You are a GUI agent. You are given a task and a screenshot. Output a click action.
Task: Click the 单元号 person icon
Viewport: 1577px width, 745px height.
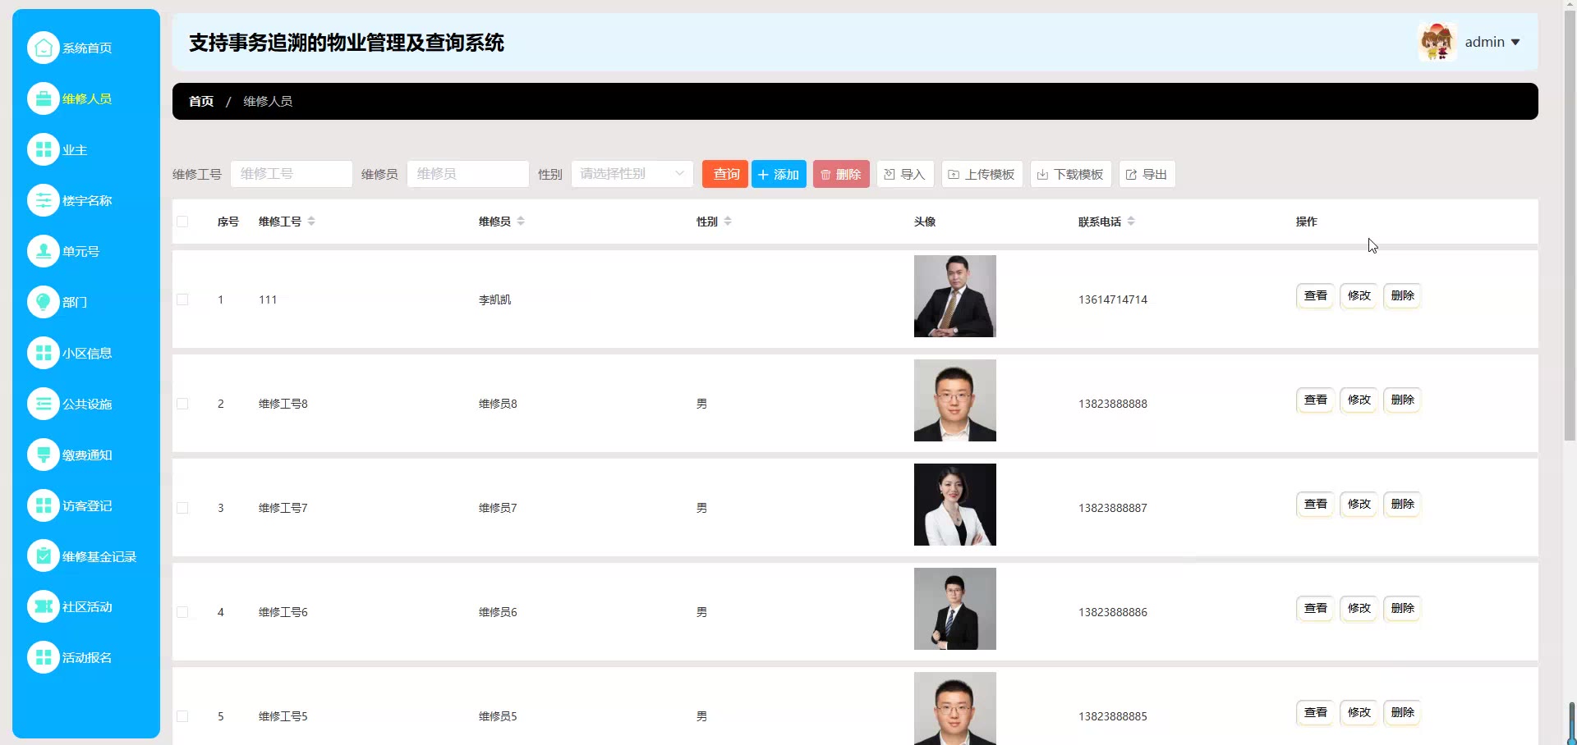click(x=44, y=252)
